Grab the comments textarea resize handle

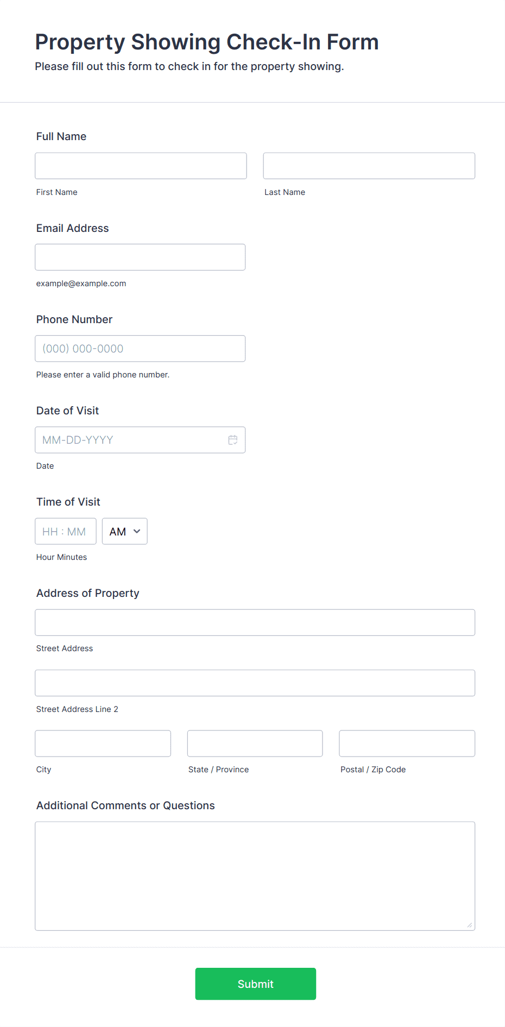[x=470, y=925]
